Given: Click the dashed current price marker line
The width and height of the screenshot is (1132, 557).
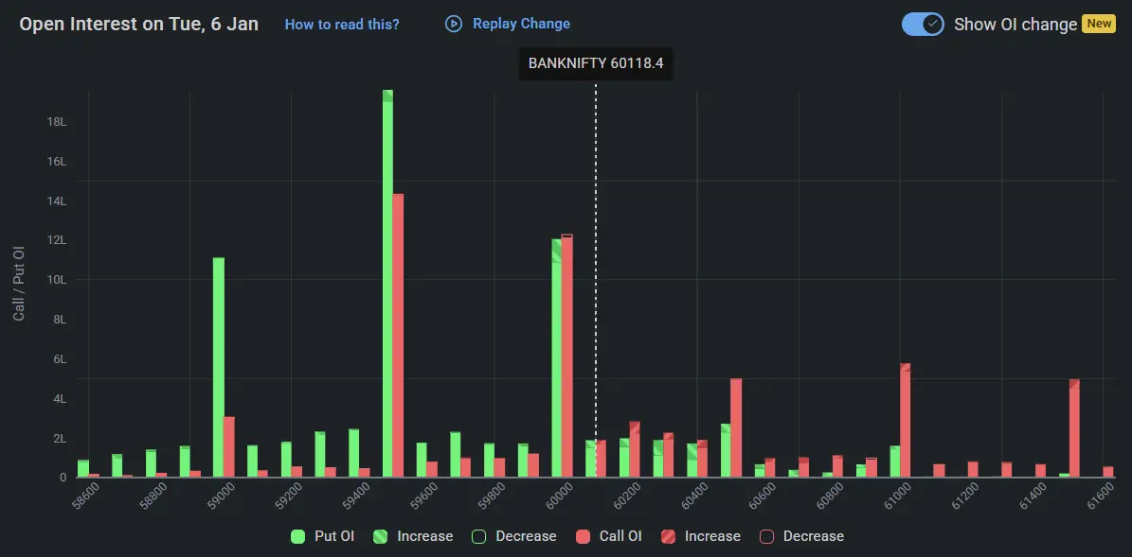Looking at the screenshot, I should (x=596, y=284).
